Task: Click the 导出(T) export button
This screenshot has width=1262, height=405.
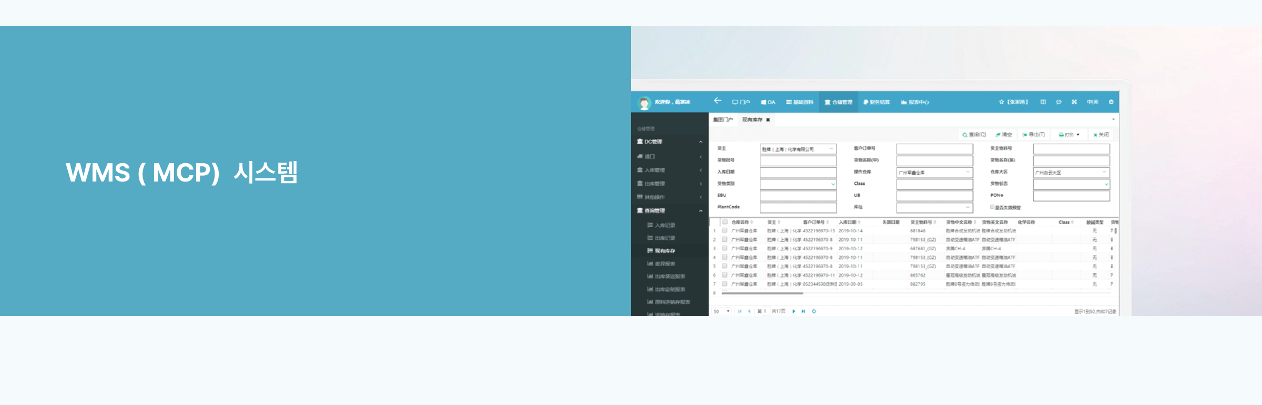Action: pyautogui.click(x=1033, y=135)
